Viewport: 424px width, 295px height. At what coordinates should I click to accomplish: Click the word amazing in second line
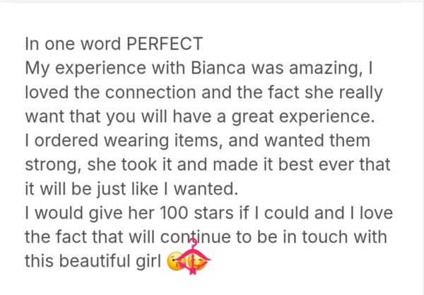click(x=326, y=68)
